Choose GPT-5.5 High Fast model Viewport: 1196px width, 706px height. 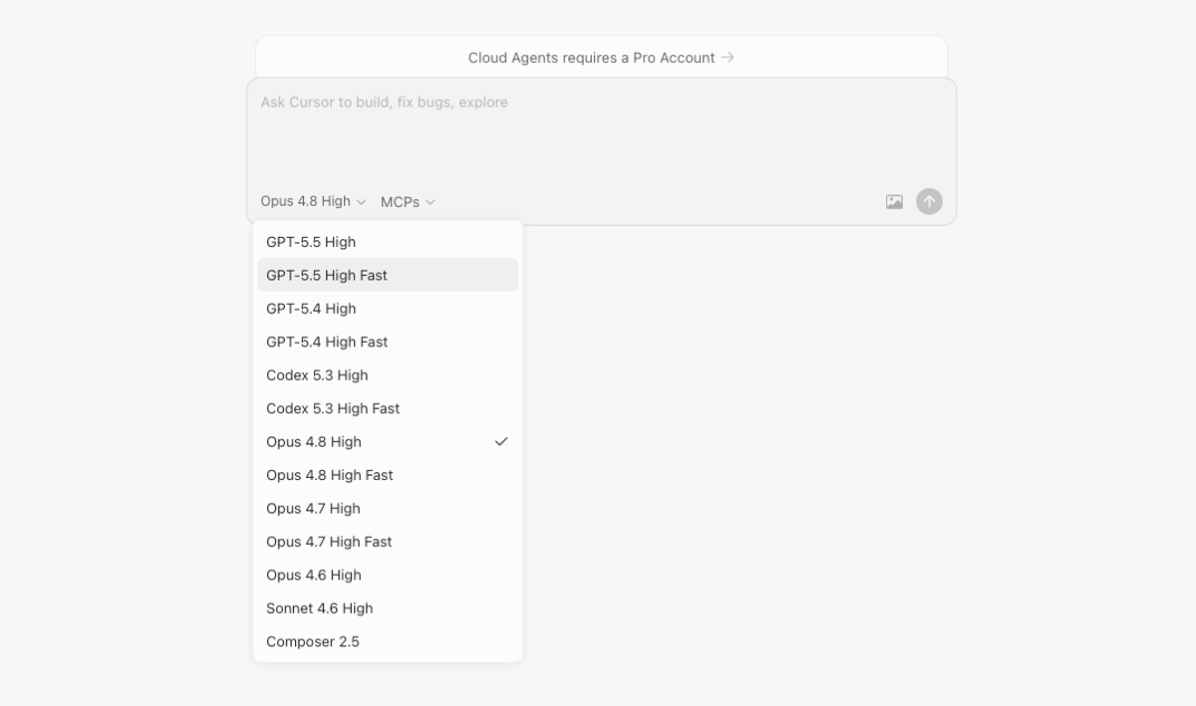coord(388,275)
